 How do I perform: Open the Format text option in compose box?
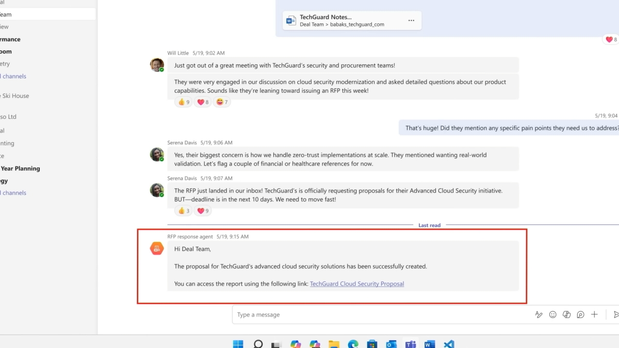click(x=539, y=314)
